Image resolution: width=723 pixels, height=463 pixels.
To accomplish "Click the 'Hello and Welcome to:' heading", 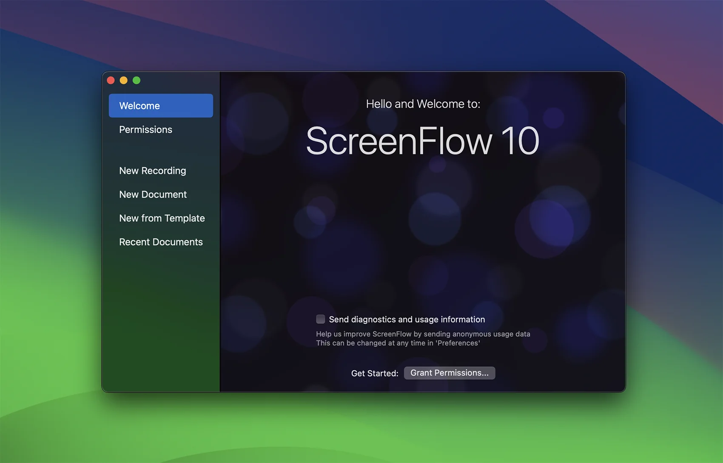I will [423, 104].
